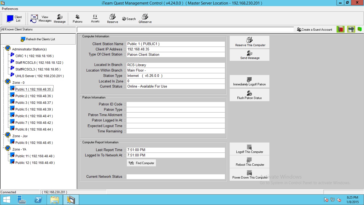The image size is (364, 205).
Task: Click Refresh the Clients List button
Action: (38, 39)
